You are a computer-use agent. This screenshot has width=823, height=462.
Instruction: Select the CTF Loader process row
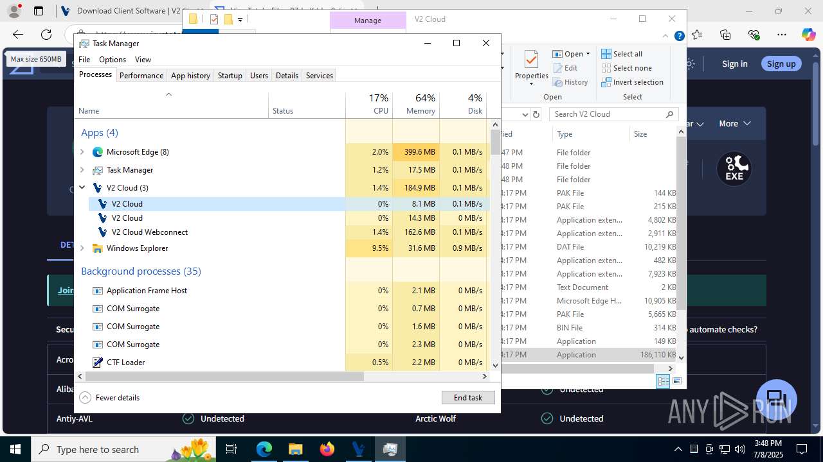282,363
